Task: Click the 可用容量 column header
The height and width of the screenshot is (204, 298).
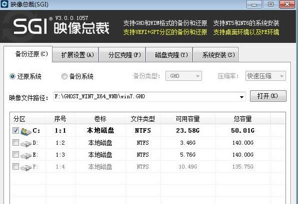Action: [188, 119]
